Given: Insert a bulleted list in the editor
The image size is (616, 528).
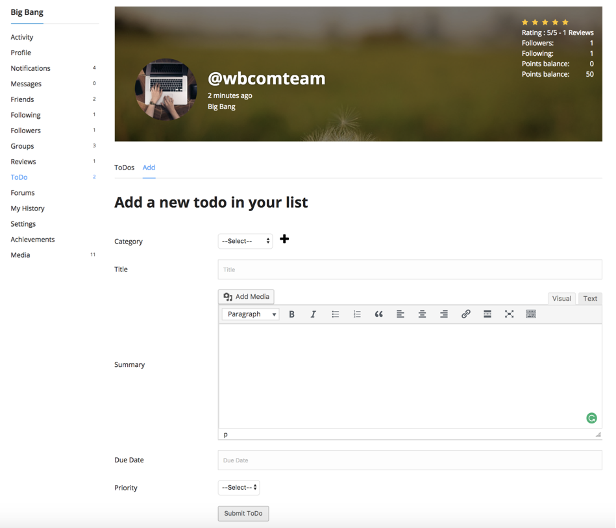Looking at the screenshot, I should click(336, 314).
